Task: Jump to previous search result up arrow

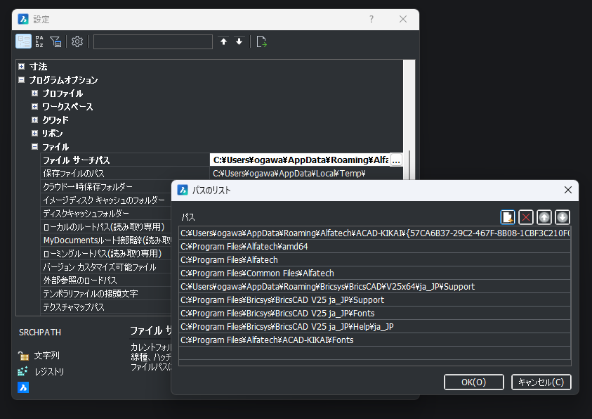Action: coord(223,41)
